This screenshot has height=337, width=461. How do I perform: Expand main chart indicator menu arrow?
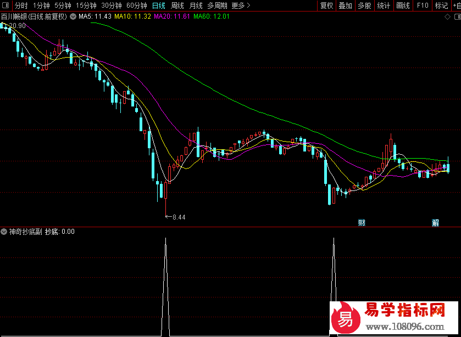coord(73,16)
